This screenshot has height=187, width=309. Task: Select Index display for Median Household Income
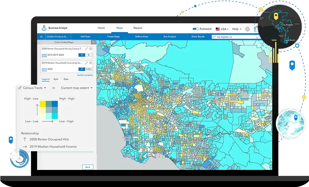pyautogui.click(x=88, y=69)
